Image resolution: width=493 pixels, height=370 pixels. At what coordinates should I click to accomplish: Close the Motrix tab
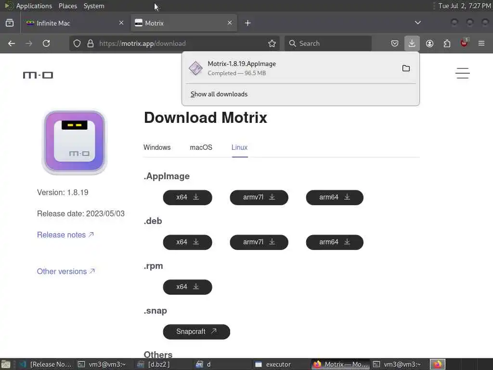(230, 23)
